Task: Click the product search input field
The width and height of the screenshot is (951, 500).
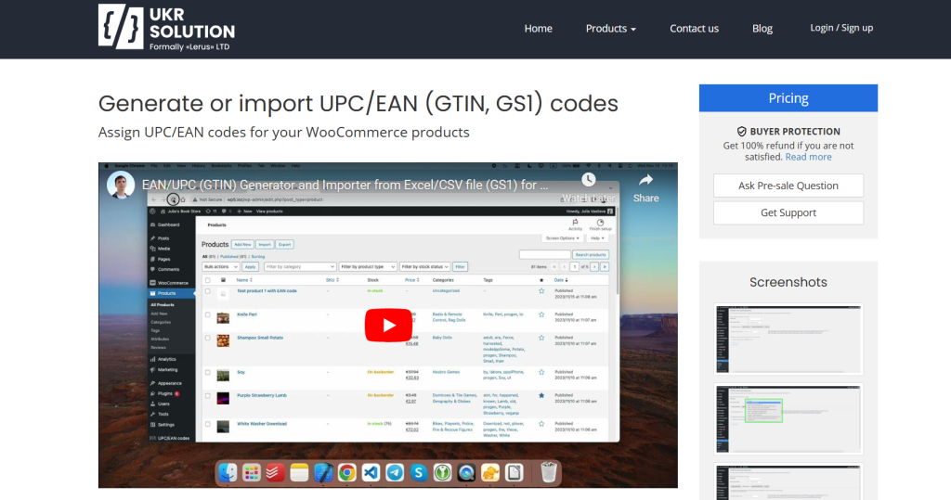Action: (x=544, y=254)
